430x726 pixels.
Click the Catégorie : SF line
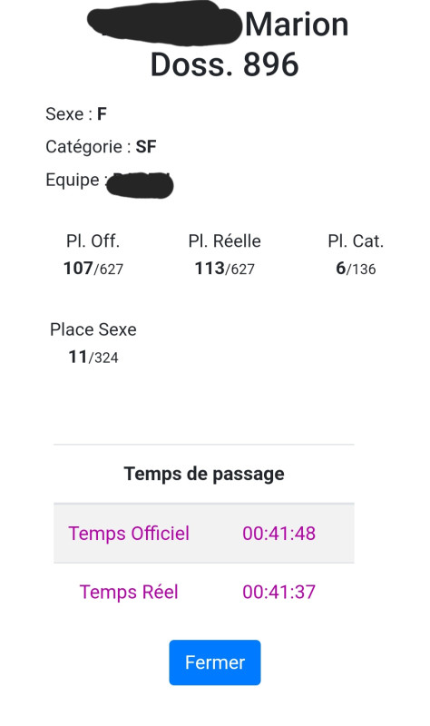(101, 147)
